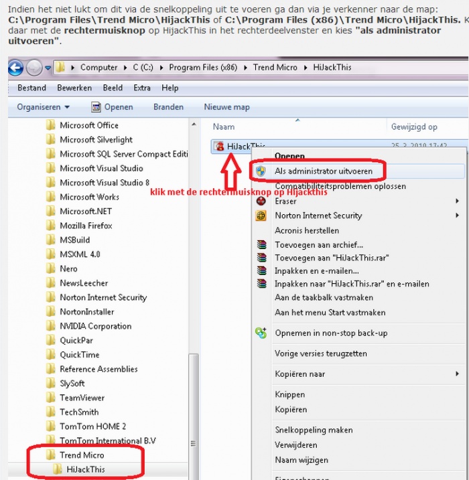Open the Beeld menu

113,88
